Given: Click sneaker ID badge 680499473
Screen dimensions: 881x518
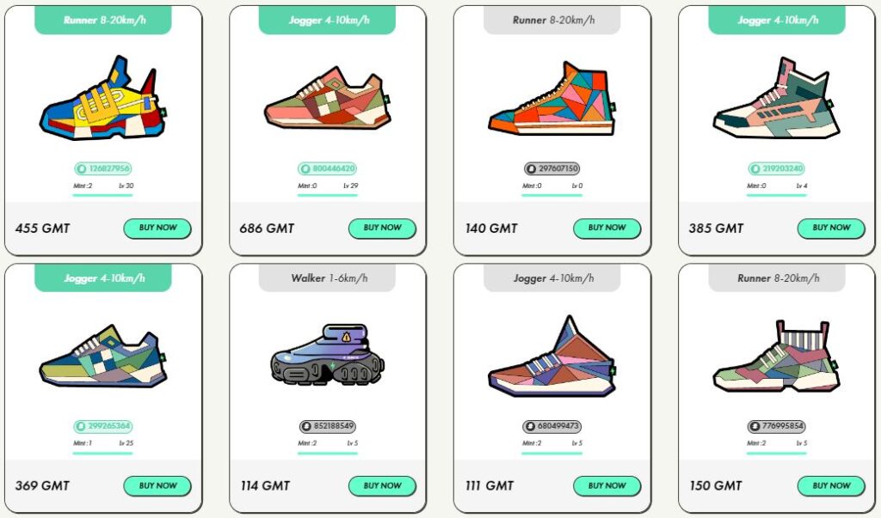Looking at the screenshot, I should click(x=551, y=426).
